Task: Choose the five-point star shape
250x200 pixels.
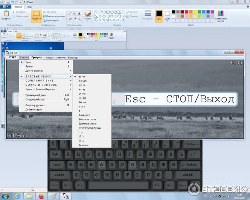Action: 104,20
